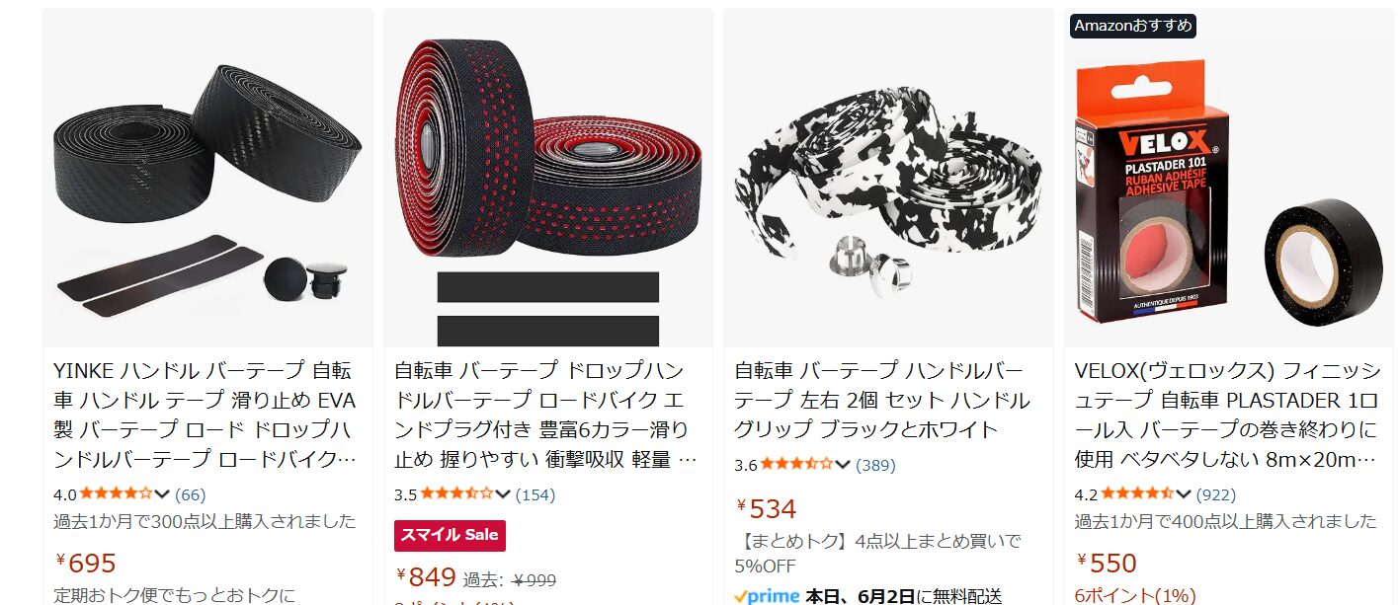Open VELOX Plastader 101 product image
The height and width of the screenshot is (605, 1398).
[x=1229, y=178]
